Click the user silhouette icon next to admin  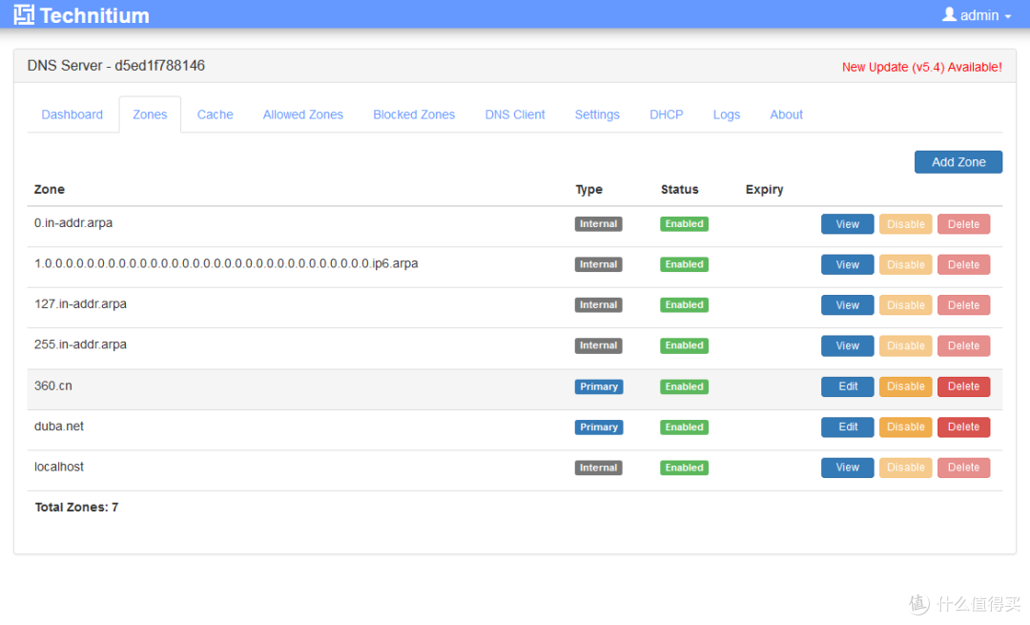click(949, 13)
